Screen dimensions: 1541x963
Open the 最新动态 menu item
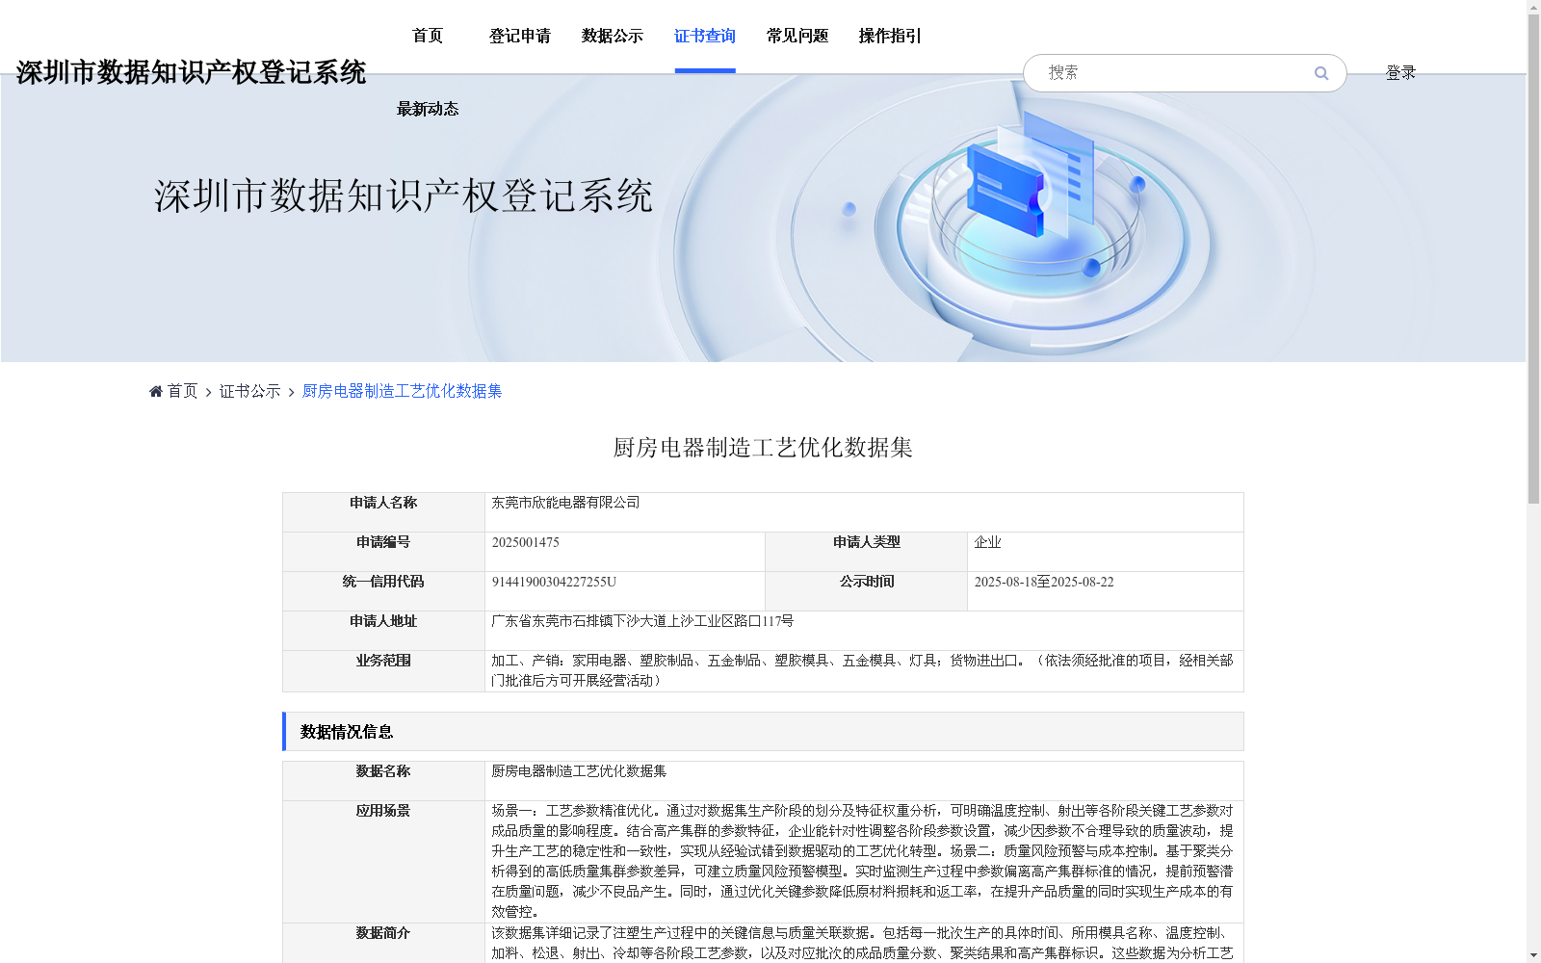pyautogui.click(x=428, y=109)
